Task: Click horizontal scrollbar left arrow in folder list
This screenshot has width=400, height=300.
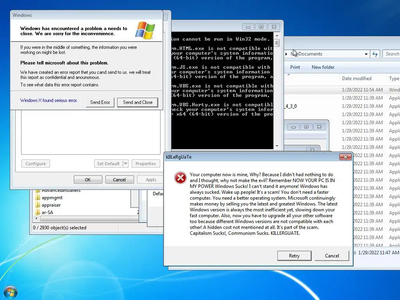Action: [36, 219]
